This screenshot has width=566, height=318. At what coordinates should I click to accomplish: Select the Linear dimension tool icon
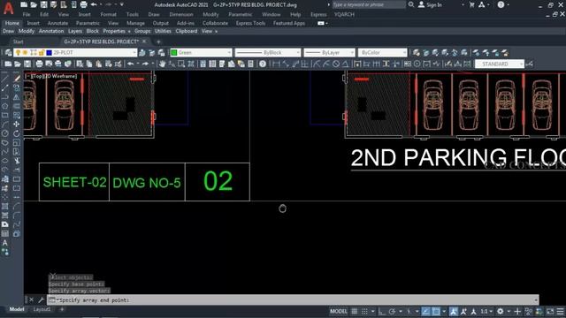point(276,64)
